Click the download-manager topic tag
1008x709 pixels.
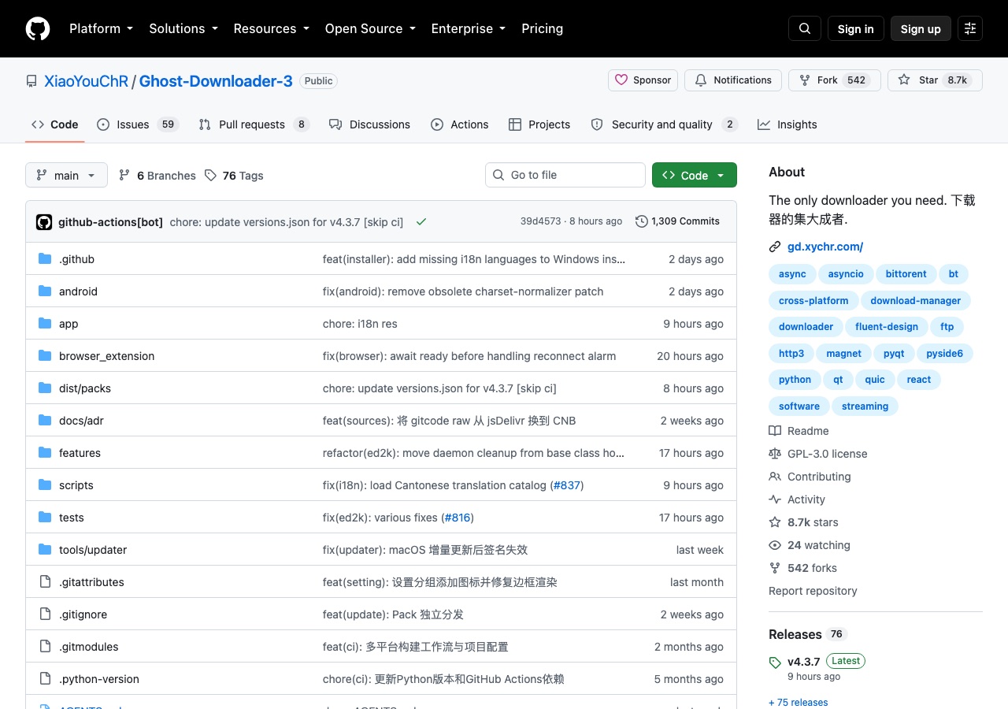[x=916, y=300]
